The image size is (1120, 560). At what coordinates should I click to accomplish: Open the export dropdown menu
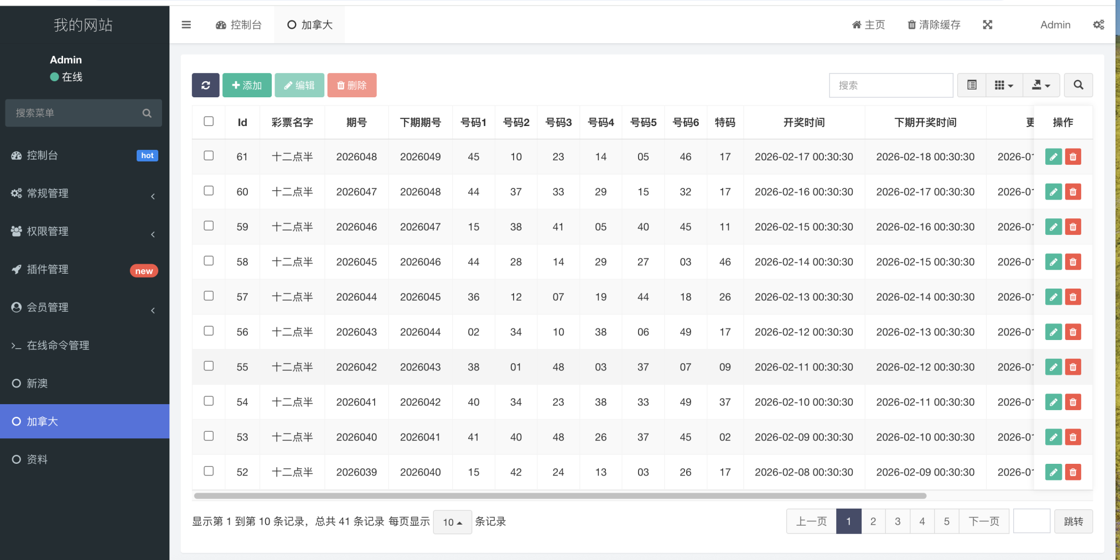1041,85
